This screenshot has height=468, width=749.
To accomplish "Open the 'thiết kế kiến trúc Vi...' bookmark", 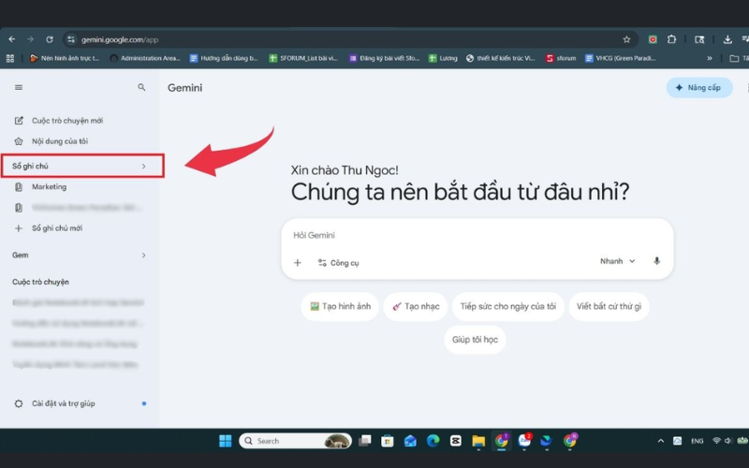I will pyautogui.click(x=501, y=58).
